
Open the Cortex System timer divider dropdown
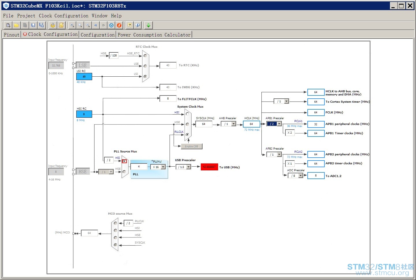pos(286,101)
